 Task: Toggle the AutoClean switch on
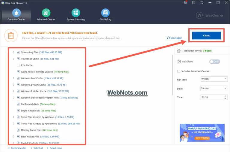coord(215,62)
